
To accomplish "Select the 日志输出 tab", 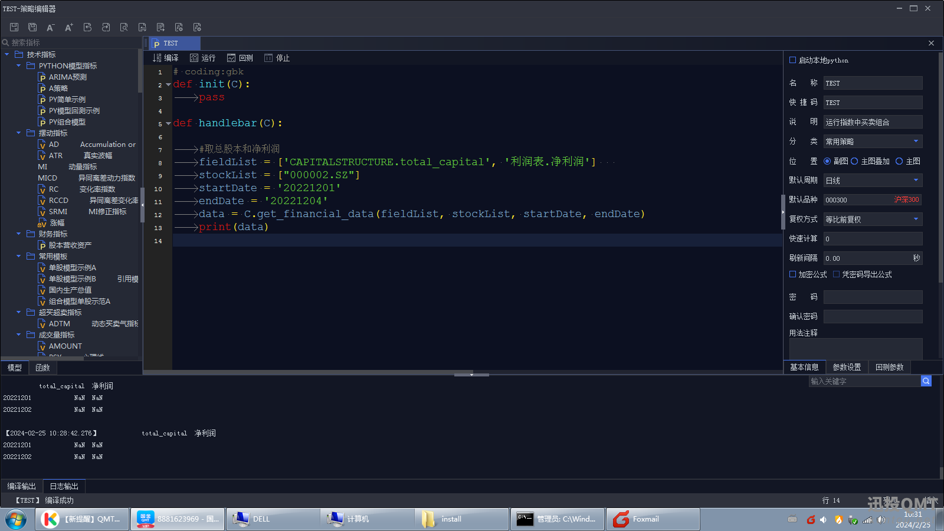I will [64, 486].
